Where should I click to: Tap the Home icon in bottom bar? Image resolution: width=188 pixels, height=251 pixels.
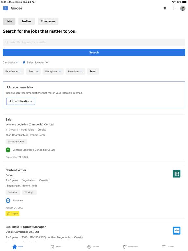[15, 247]
